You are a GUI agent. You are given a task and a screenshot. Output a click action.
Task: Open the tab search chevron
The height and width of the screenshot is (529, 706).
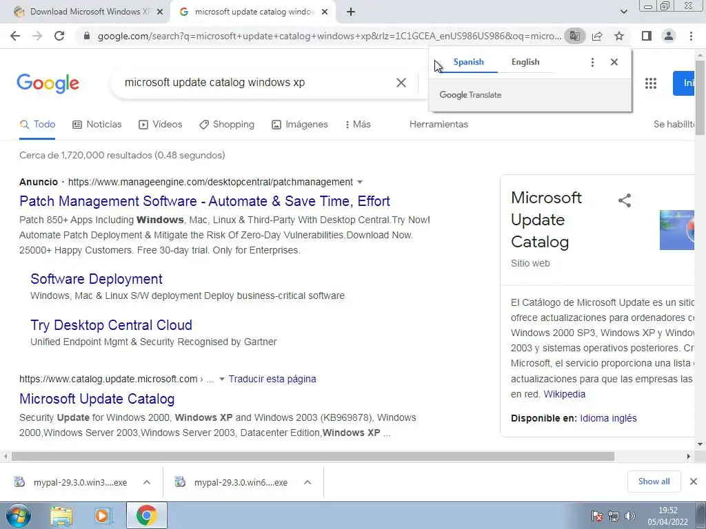623,12
